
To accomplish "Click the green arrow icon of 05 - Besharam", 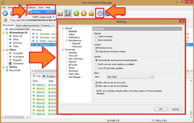I will [x=33, y=45].
